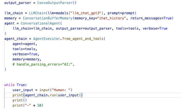Screen dimensions: 181x110
Task: Click ConversationBufferMemory class name
Action: [47, 18]
